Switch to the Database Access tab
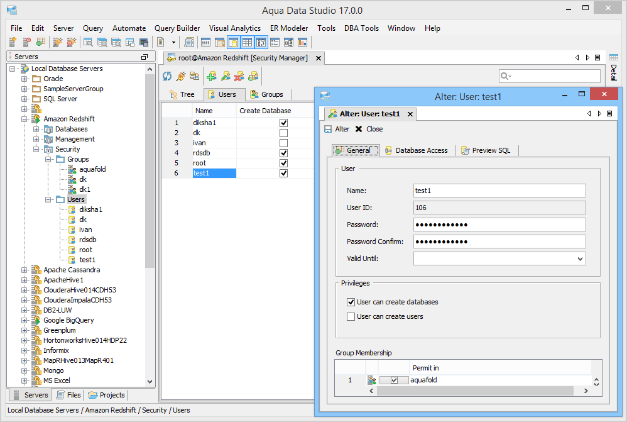 point(416,150)
